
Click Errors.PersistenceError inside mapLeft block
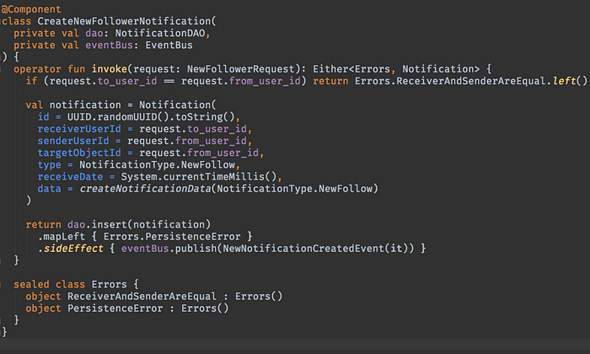click(172, 237)
